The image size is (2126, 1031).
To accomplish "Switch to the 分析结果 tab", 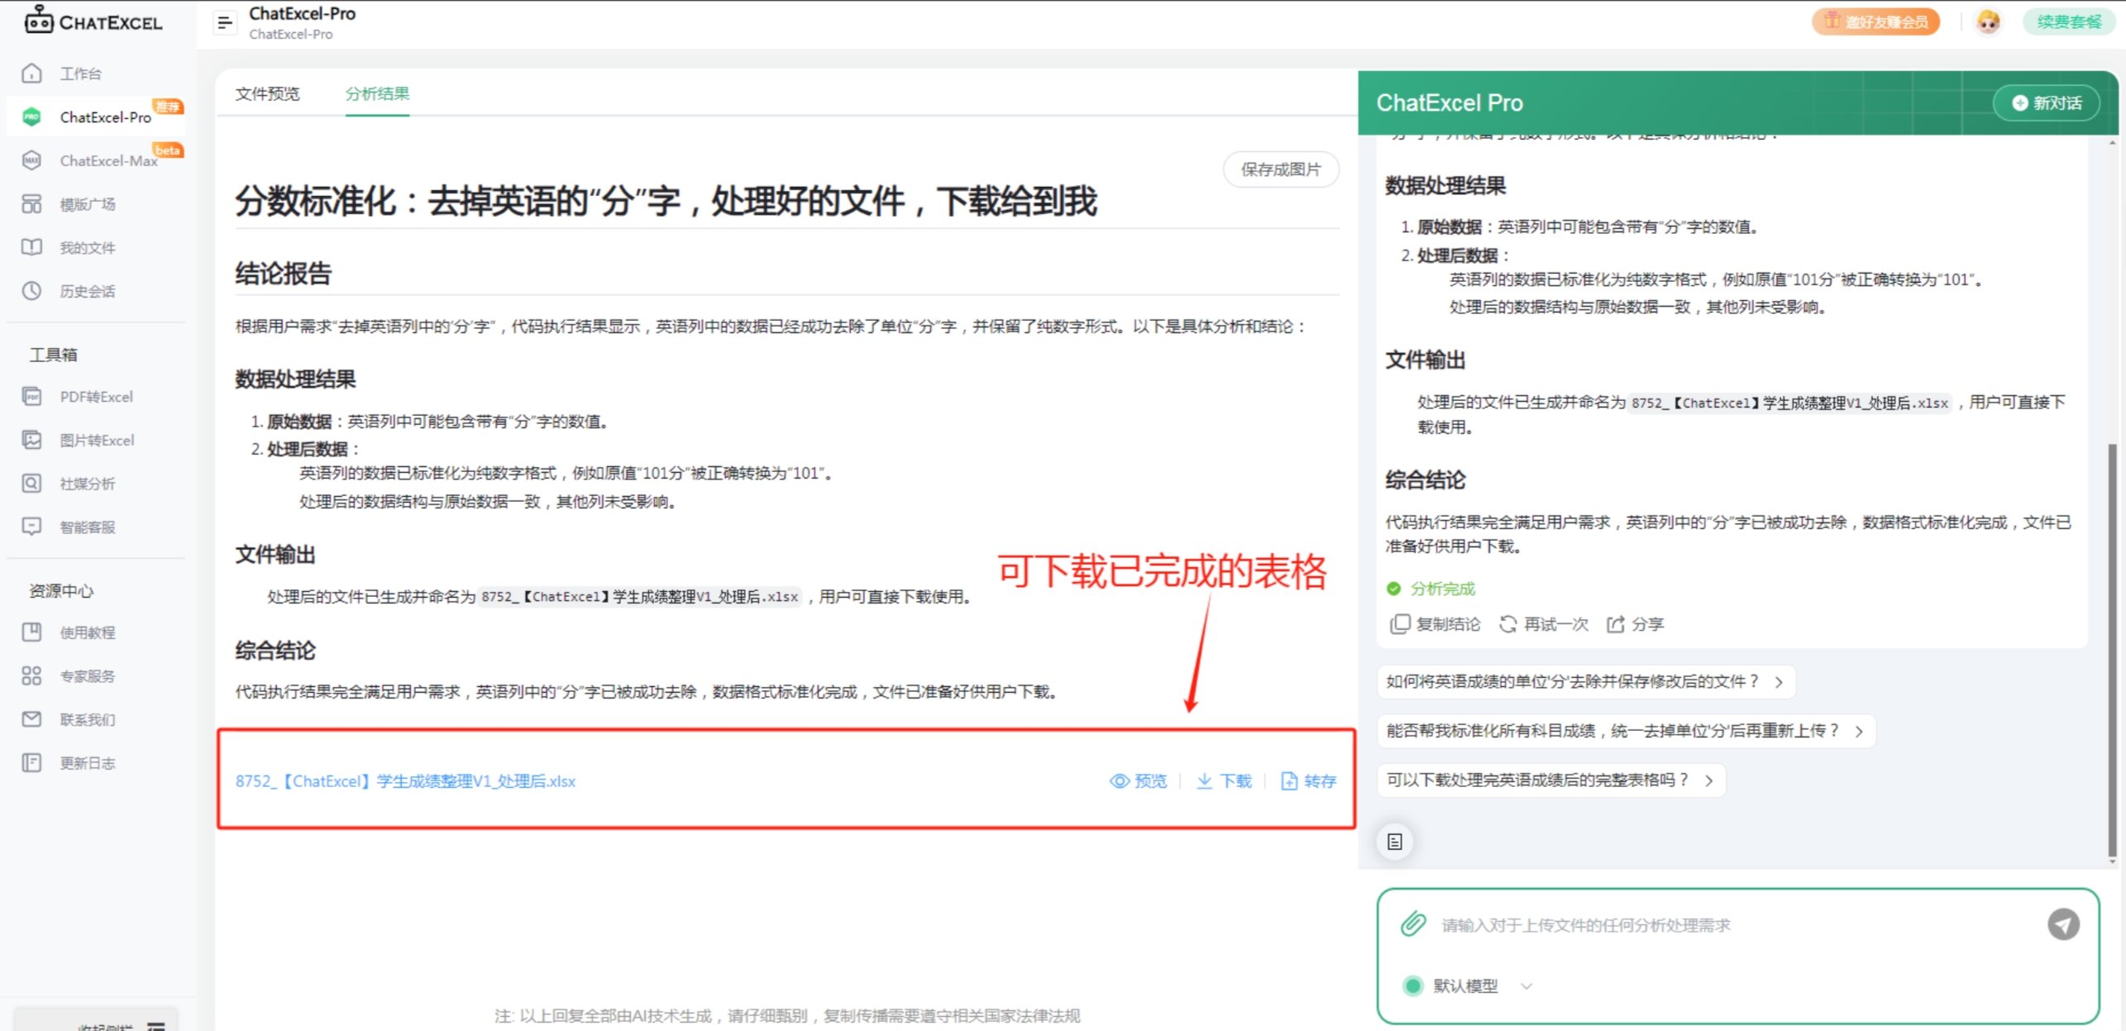I will 377,93.
